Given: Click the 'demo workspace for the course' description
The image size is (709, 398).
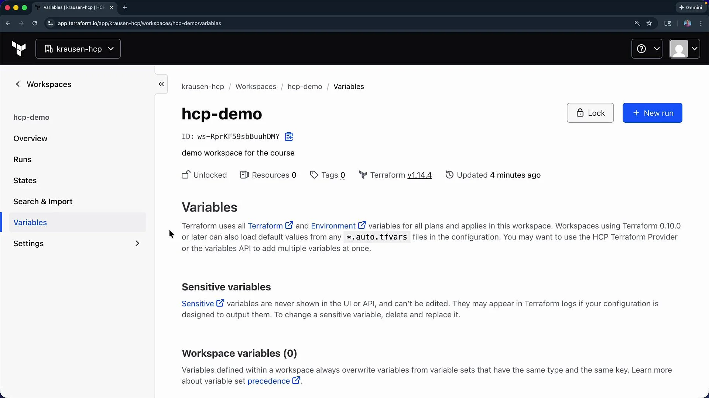Looking at the screenshot, I should [x=238, y=153].
